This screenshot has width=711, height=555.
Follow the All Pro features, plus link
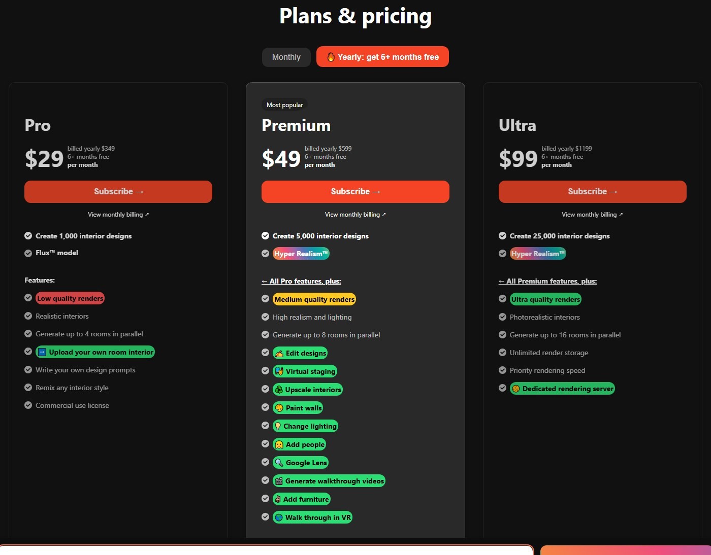(x=301, y=281)
